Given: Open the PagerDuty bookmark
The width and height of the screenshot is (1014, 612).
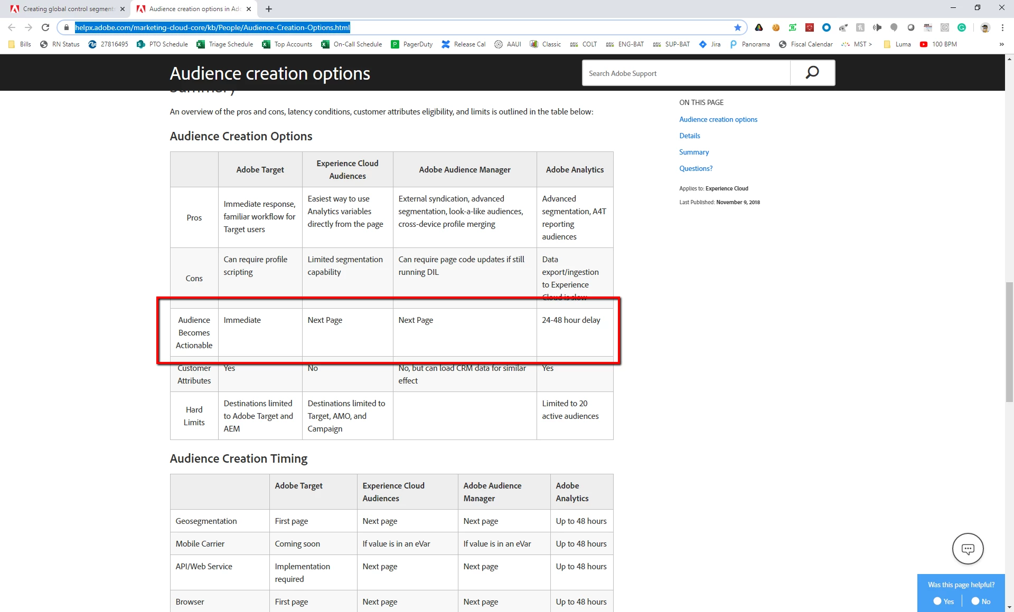Looking at the screenshot, I should pyautogui.click(x=412, y=44).
